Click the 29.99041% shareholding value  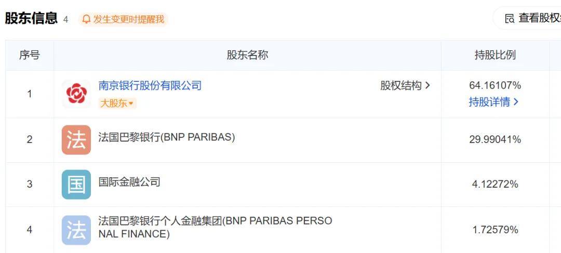click(x=495, y=139)
